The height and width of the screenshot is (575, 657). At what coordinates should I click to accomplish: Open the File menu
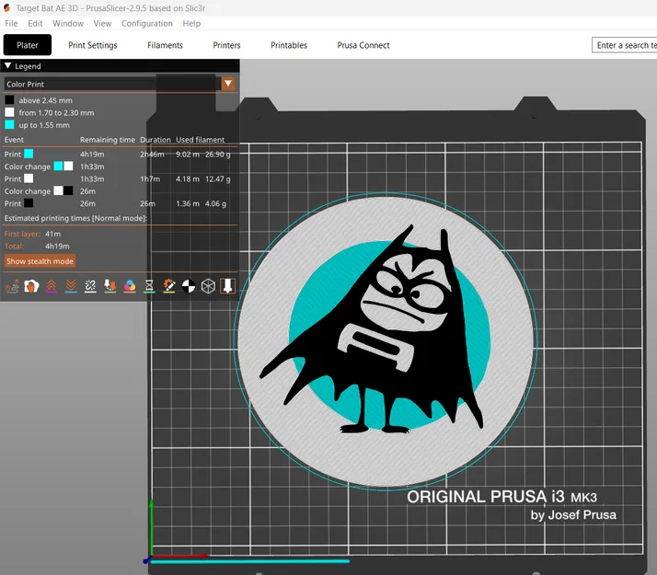[11, 23]
